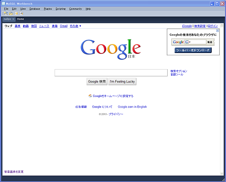The height and width of the screenshot is (182, 226).
Task: Click the Google 日本 logo
Action: tap(111, 49)
